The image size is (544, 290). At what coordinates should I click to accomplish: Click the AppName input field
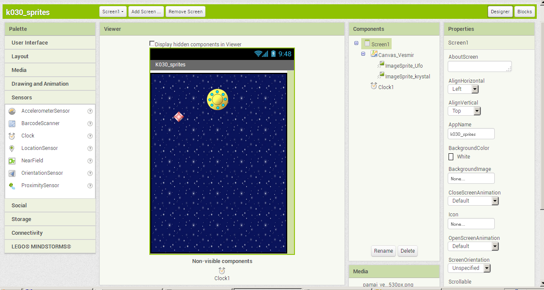(x=471, y=134)
